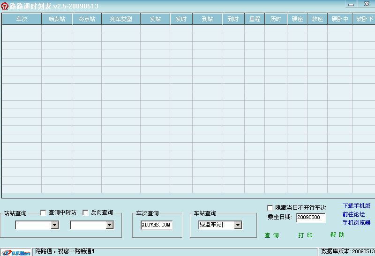Viewport: 375px width, 256px height.
Task: Close the 路路通 timetable window
Action: pos(366,4)
